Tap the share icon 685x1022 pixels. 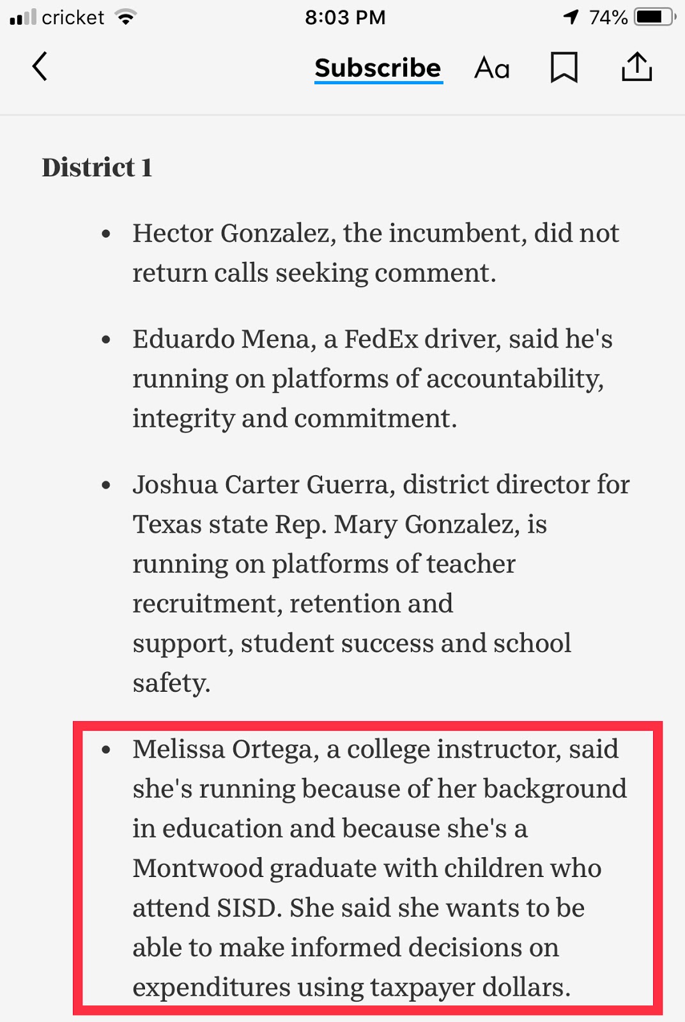point(636,67)
